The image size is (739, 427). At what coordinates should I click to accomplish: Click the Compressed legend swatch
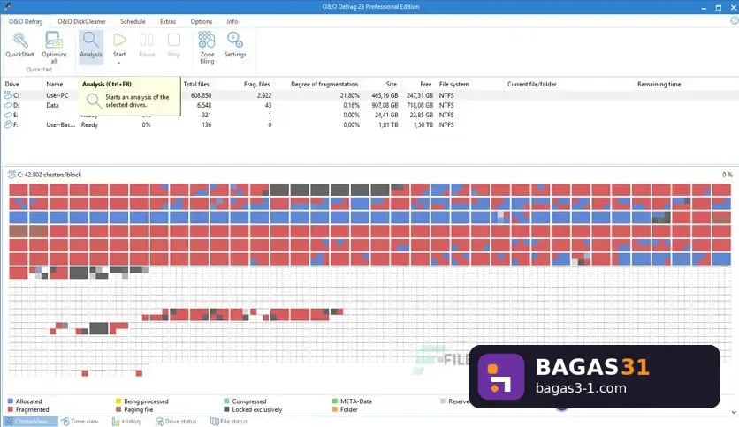pos(226,401)
